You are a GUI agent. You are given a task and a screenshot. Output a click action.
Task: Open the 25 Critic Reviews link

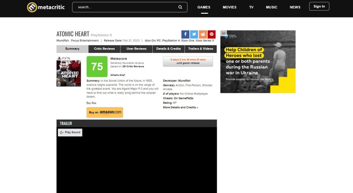(133, 66)
